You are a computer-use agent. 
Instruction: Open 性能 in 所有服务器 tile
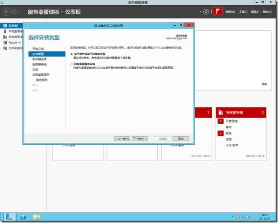[229, 139]
